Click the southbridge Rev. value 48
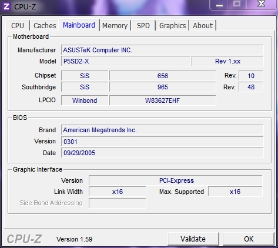This screenshot has height=248, width=278. tap(251, 87)
